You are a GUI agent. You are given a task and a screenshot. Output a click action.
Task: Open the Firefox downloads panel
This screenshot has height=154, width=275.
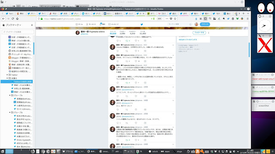coord(196,19)
